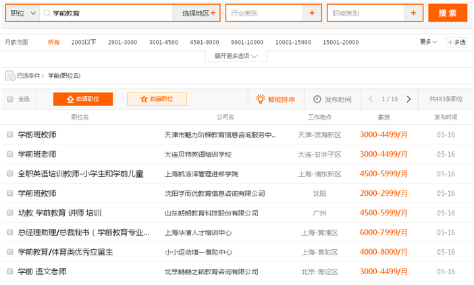Expand 展开更多选项 filter options
Image resolution: width=474 pixels, height=285 pixels.
pyautogui.click(x=236, y=56)
